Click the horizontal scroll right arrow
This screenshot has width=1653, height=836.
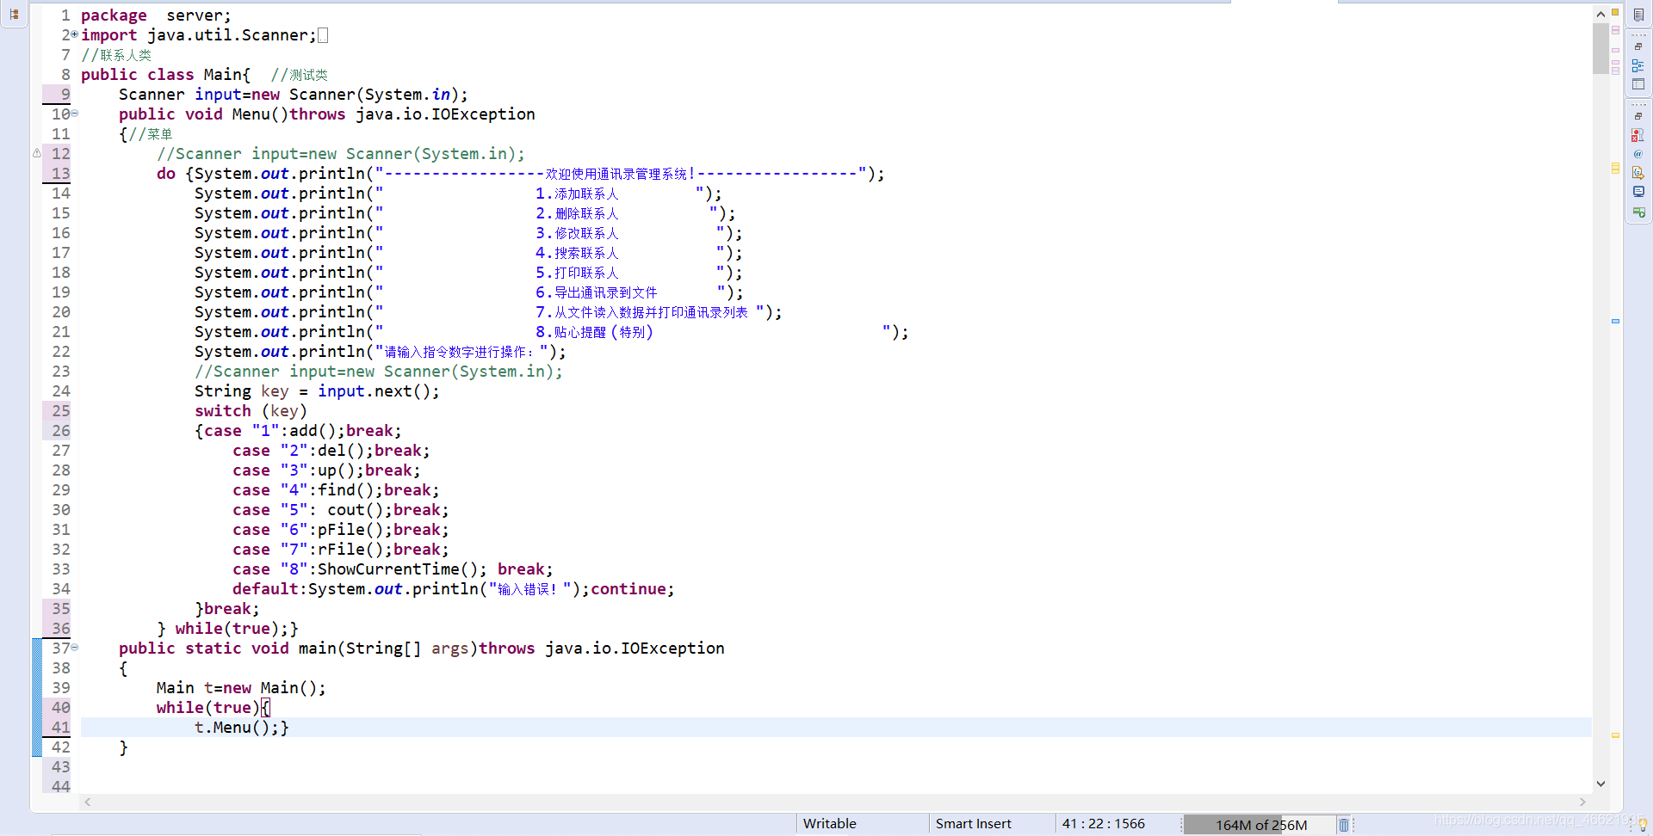1582,802
